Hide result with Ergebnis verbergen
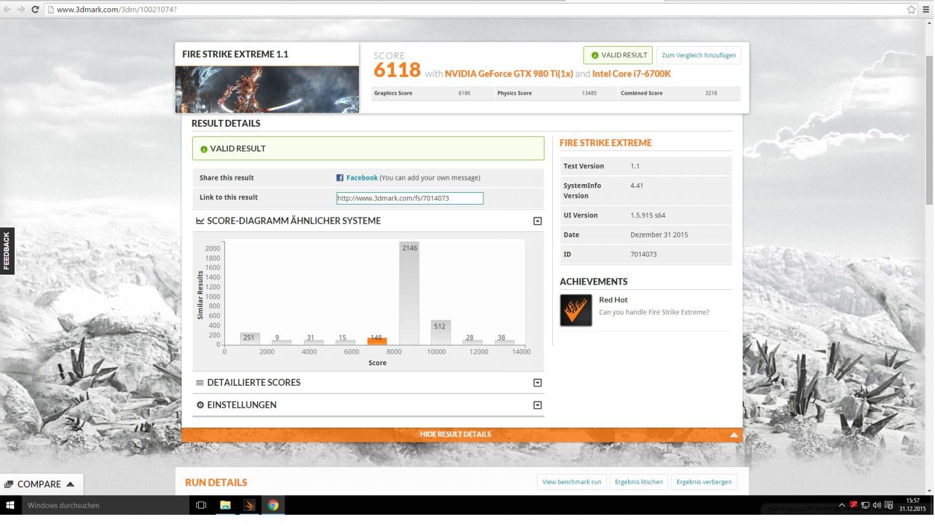Image resolution: width=935 pixels, height=526 pixels. (704, 482)
